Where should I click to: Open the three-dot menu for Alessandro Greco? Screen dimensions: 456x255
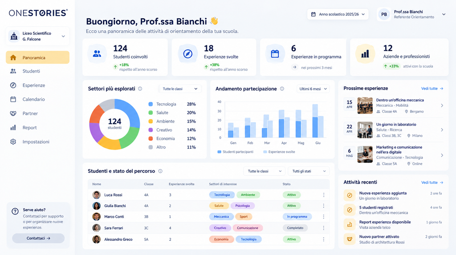pyautogui.click(x=324, y=239)
